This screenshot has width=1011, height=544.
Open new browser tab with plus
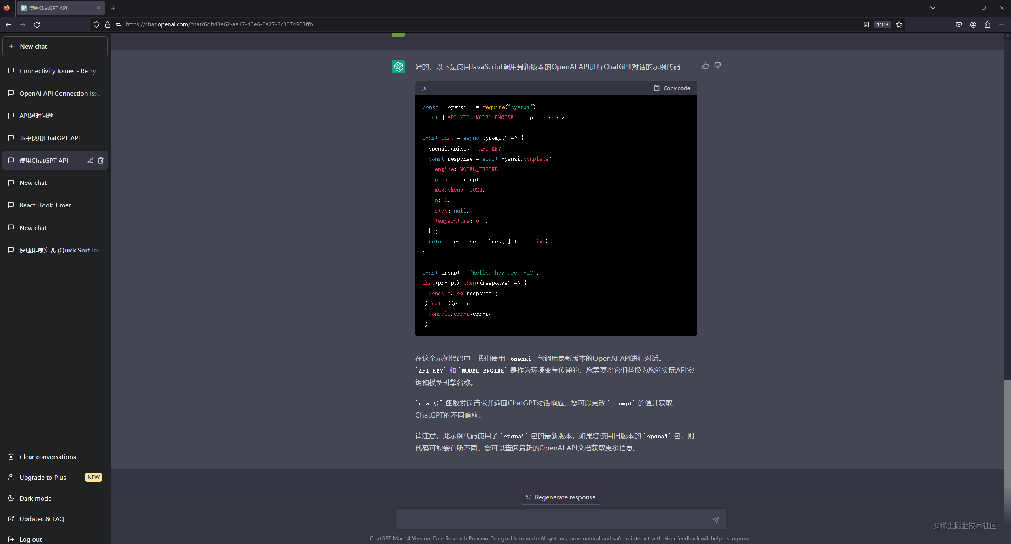click(x=113, y=8)
